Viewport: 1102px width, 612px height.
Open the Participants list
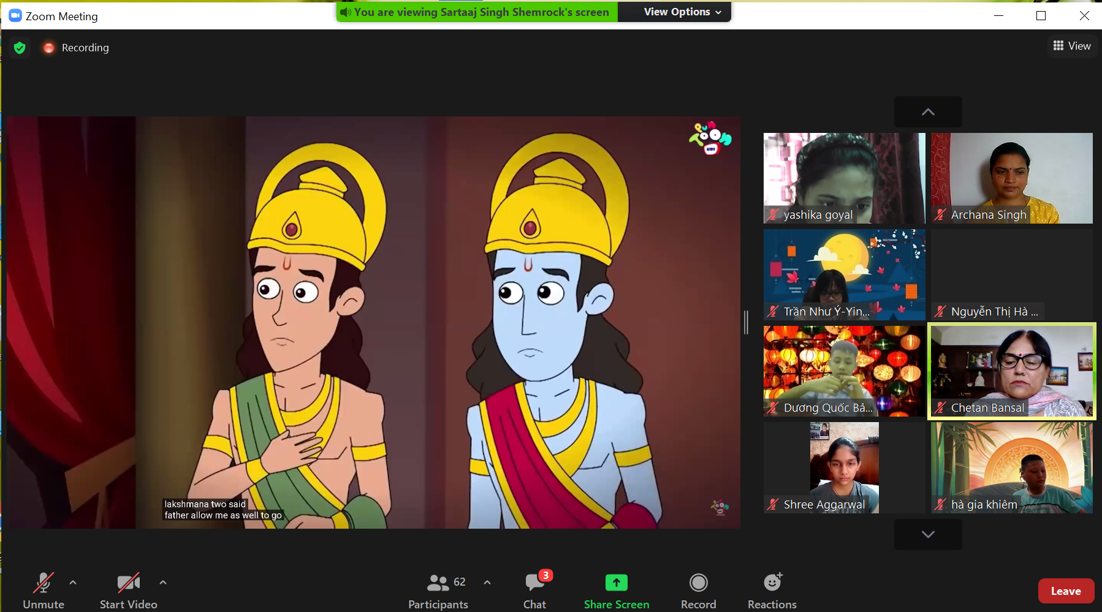click(x=438, y=590)
